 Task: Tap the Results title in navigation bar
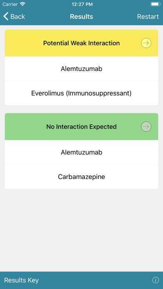(x=81, y=17)
